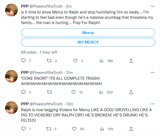This screenshot has height=136, width=165.
Task: Reply to the Mercy poll tweet
Action: tap(24, 61)
